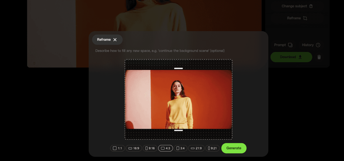Open the History panel
Image resolution: width=344 pixels, height=161 pixels.
(311, 45)
